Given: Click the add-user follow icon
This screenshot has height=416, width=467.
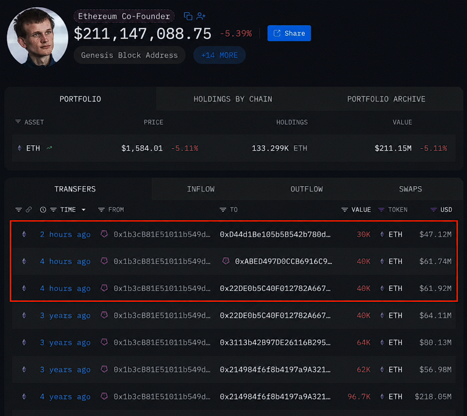Looking at the screenshot, I should coord(201,16).
